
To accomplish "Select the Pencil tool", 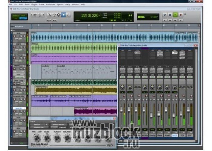I will click(x=68, y=15).
